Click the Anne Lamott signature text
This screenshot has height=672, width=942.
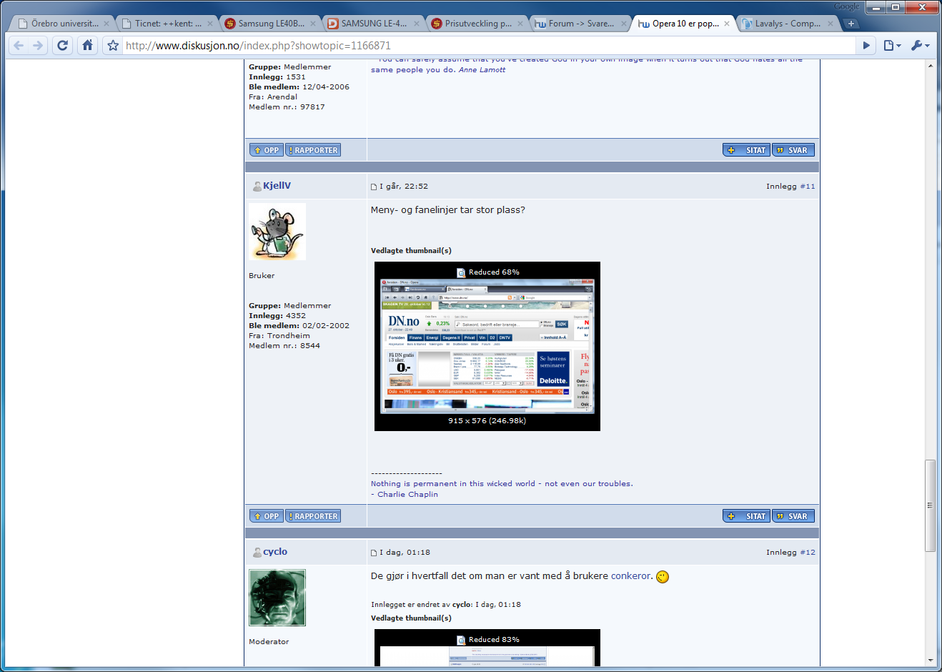[x=482, y=70]
